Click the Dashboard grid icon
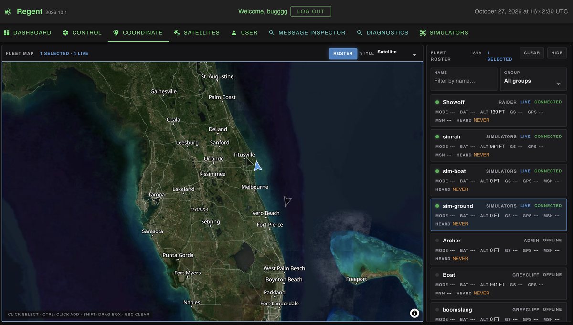The height and width of the screenshot is (325, 573). [7, 33]
